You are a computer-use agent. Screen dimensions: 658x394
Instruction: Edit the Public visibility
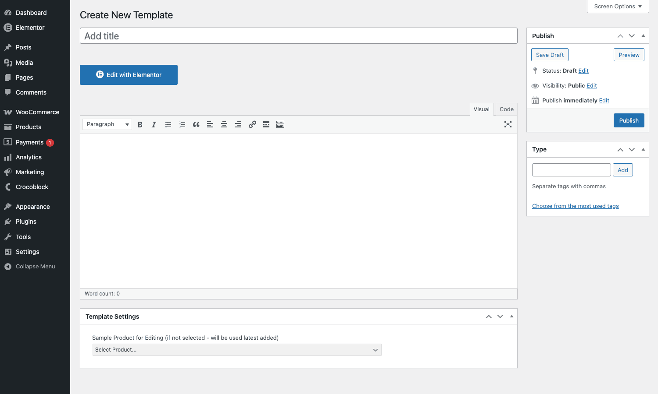tap(592, 86)
